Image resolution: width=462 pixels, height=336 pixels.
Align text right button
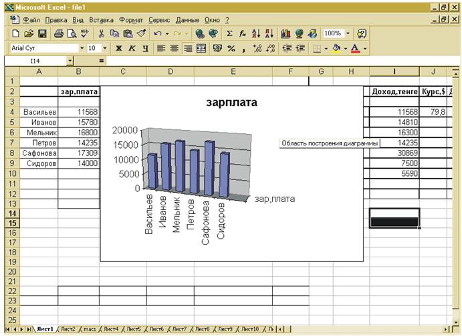188,49
